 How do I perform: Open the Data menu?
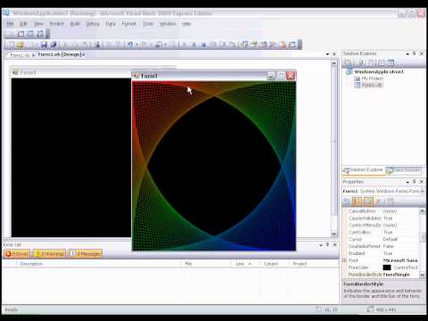111,24
